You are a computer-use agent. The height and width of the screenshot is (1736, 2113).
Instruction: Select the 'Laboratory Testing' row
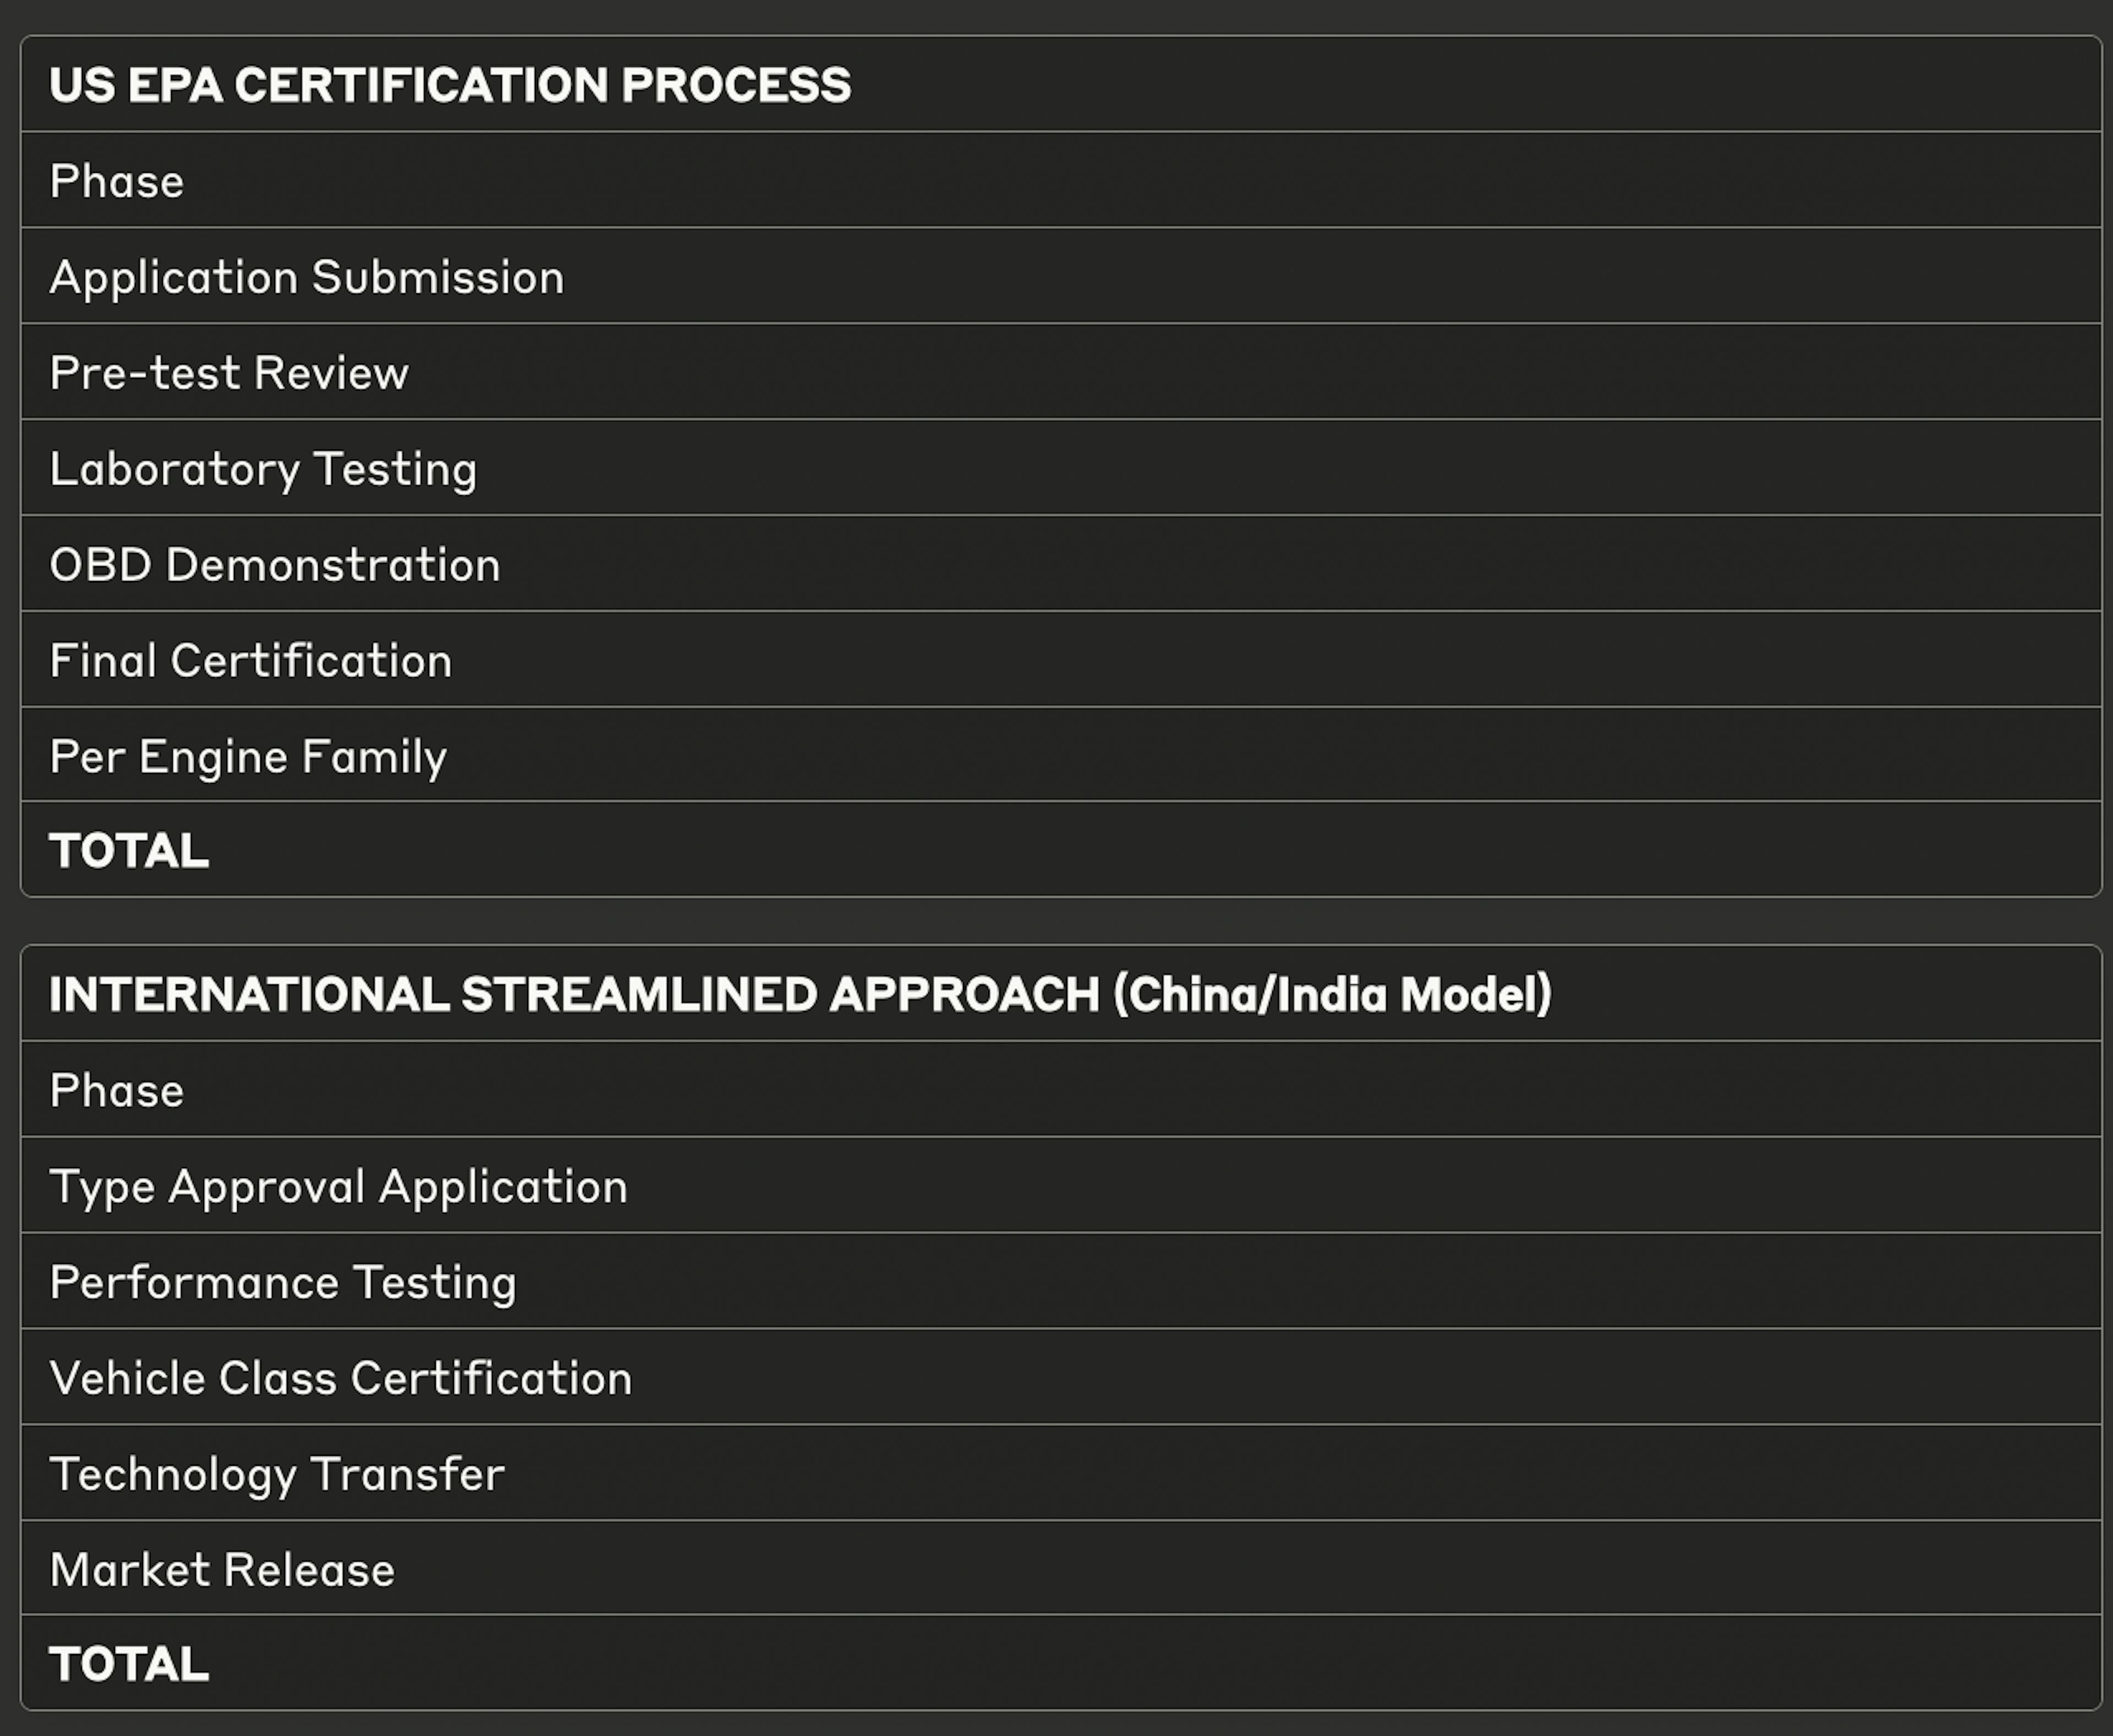tap(1060, 468)
